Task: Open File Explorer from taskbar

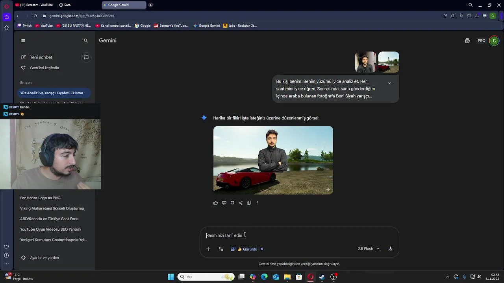Action: tap(287, 277)
